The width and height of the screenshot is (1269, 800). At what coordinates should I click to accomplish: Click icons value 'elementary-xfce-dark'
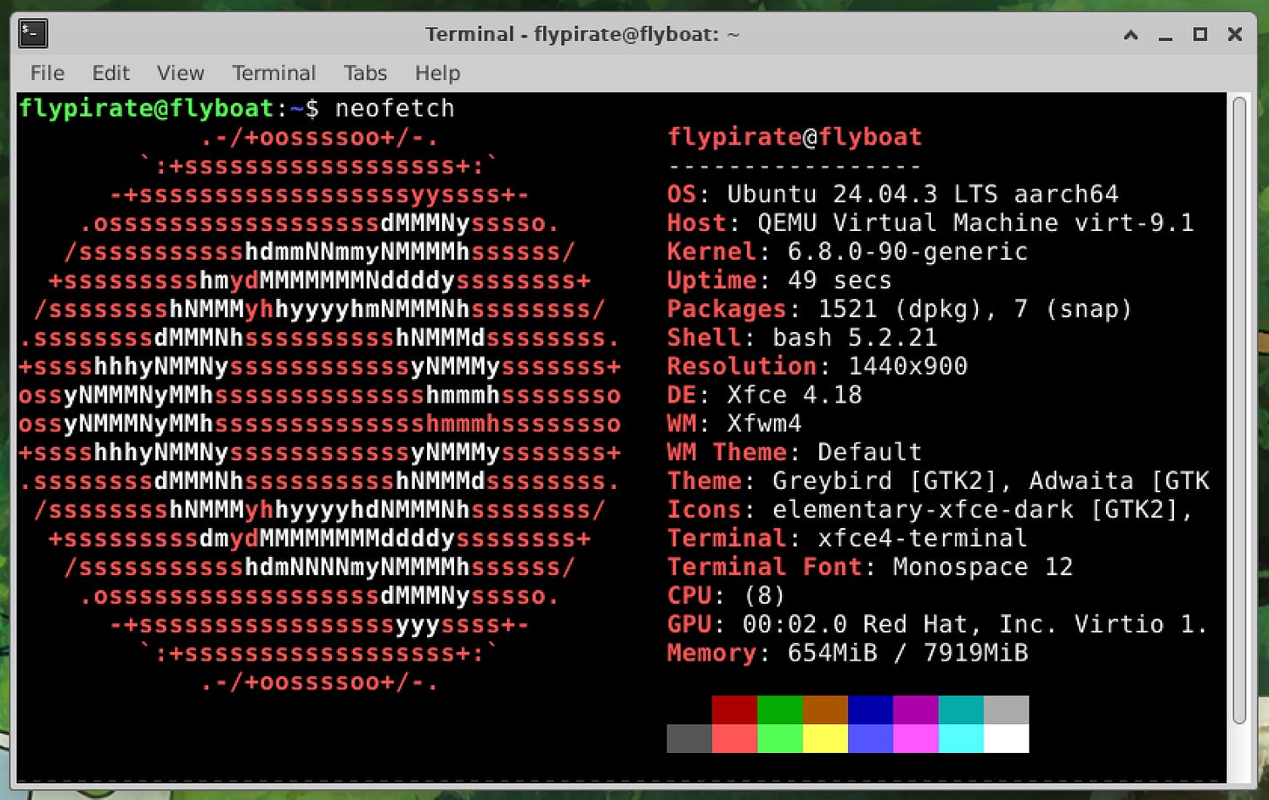(x=923, y=510)
